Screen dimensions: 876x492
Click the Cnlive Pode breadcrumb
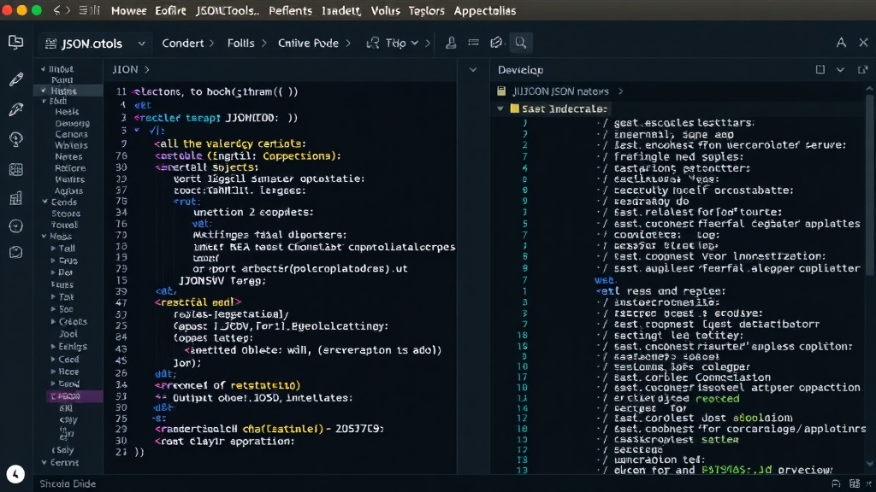[308, 43]
